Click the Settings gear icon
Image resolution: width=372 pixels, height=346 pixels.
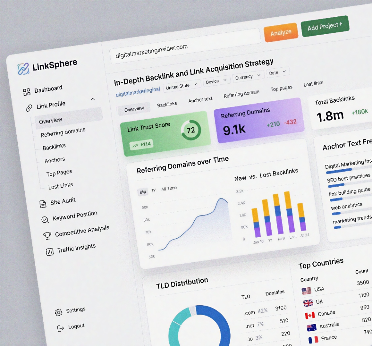click(58, 312)
